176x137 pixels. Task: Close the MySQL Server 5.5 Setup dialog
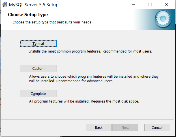167,5
